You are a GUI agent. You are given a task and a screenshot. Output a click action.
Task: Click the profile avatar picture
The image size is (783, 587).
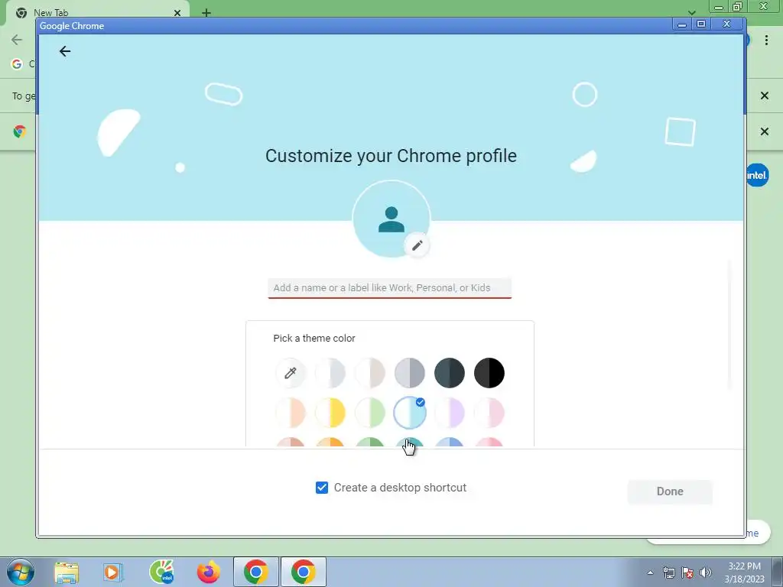(x=391, y=219)
